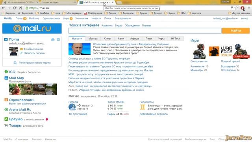The height and width of the screenshot is (142, 252).
Task: Open the browser home page icon
Action: (20, 8)
